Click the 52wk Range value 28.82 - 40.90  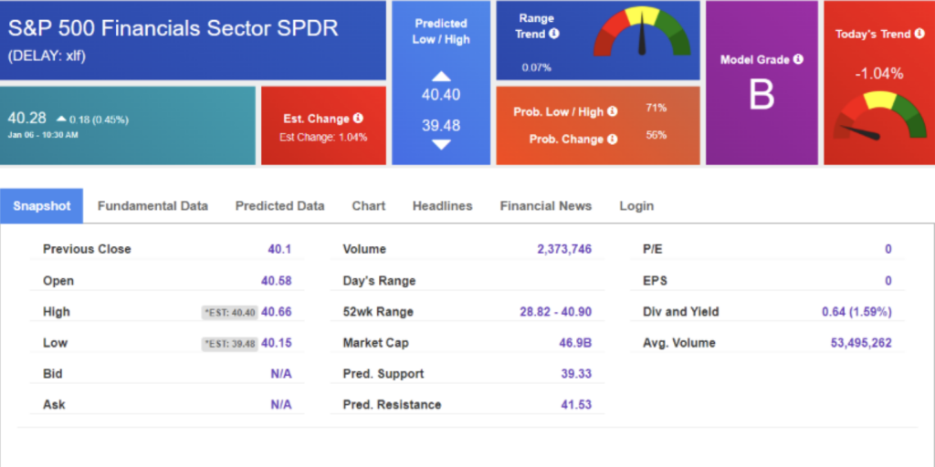[556, 312]
